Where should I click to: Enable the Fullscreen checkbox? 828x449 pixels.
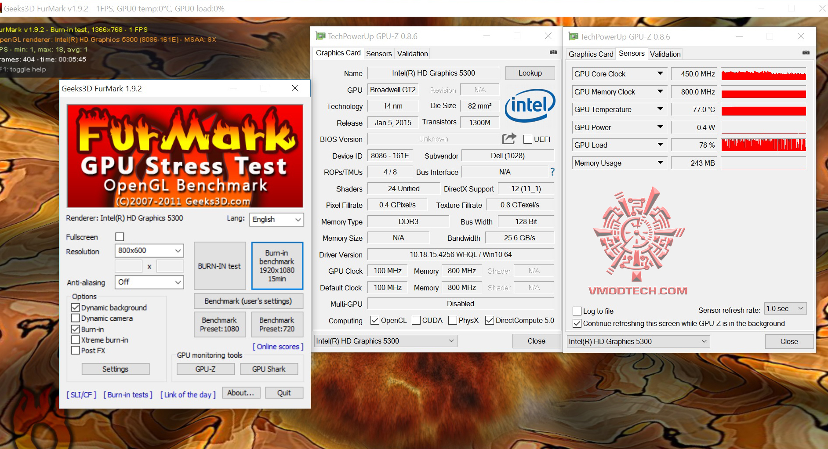coord(120,237)
